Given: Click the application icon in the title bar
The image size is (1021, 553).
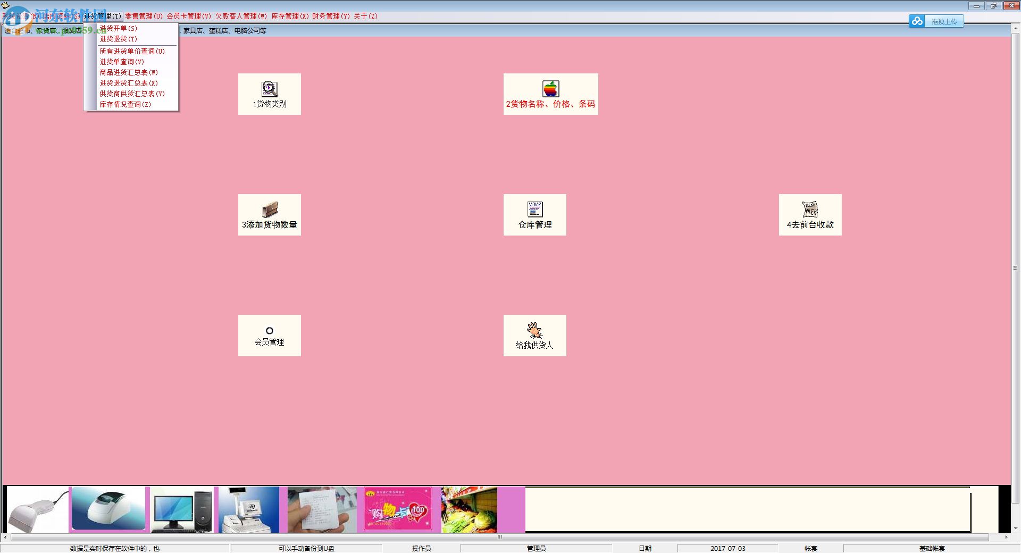Looking at the screenshot, I should click(x=5, y=5).
